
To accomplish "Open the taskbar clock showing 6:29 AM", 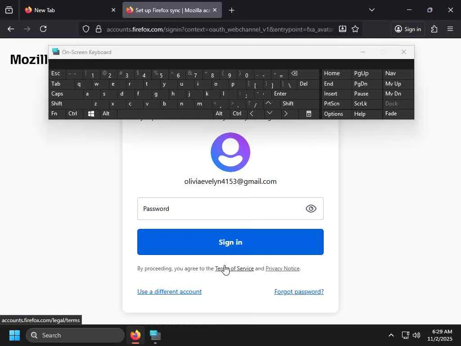I will [439, 335].
